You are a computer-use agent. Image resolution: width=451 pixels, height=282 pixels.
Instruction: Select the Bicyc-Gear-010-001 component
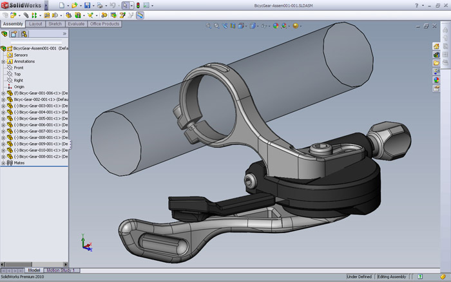pyautogui.click(x=40, y=150)
